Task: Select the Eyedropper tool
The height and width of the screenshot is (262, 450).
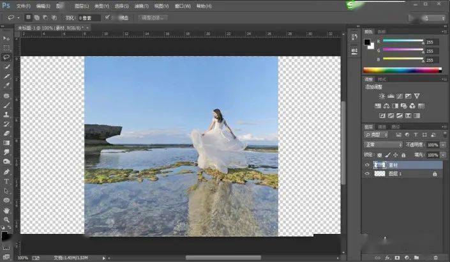Action: pyautogui.click(x=6, y=85)
